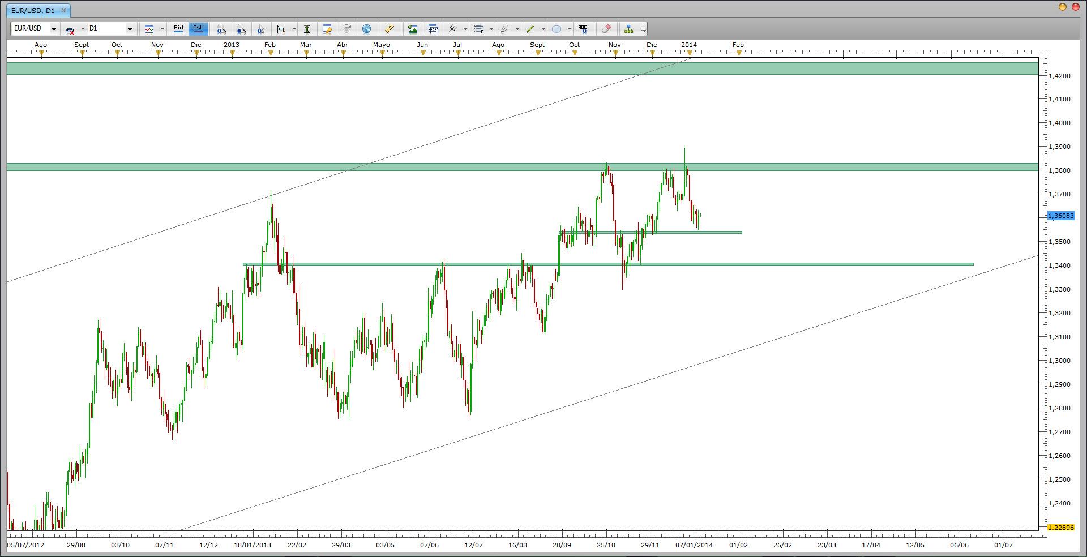Click the yellow price label 1,22896
Image resolution: width=1087 pixels, height=557 pixels.
click(1060, 528)
